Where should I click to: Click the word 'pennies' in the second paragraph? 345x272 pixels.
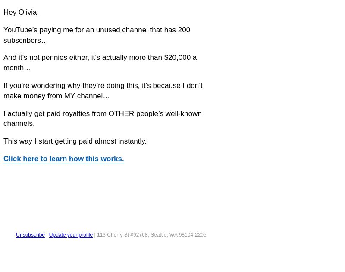coord(54,58)
